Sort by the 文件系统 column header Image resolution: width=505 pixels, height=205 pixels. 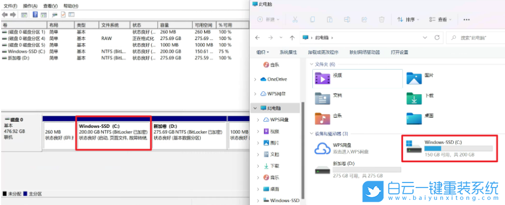[115, 25]
